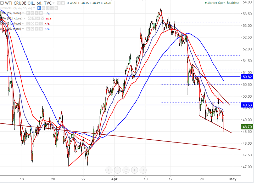Click the EMA (100, close) plus icon
The image size is (257, 192).
pos(38,18)
